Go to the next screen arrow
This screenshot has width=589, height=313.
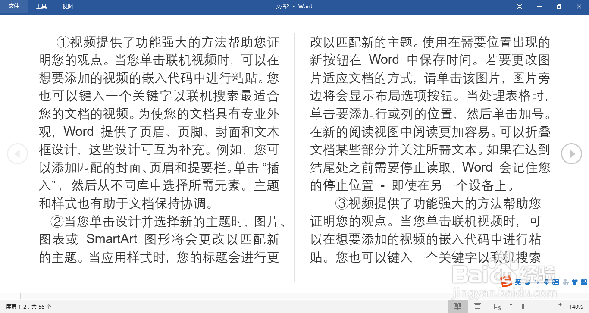click(572, 153)
